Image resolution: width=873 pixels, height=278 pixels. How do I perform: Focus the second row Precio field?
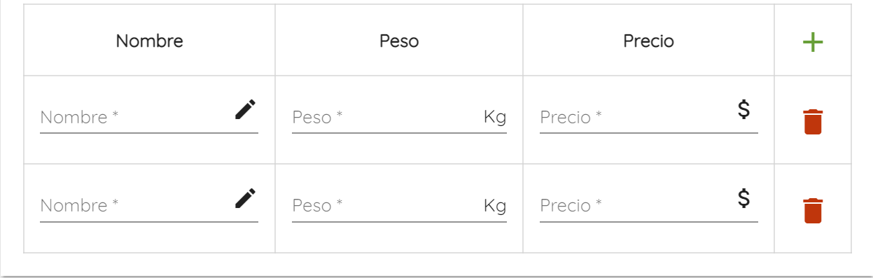pos(636,206)
